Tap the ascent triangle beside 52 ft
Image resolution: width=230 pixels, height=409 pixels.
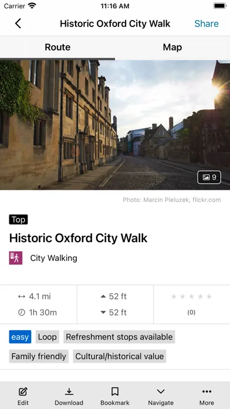(103, 296)
